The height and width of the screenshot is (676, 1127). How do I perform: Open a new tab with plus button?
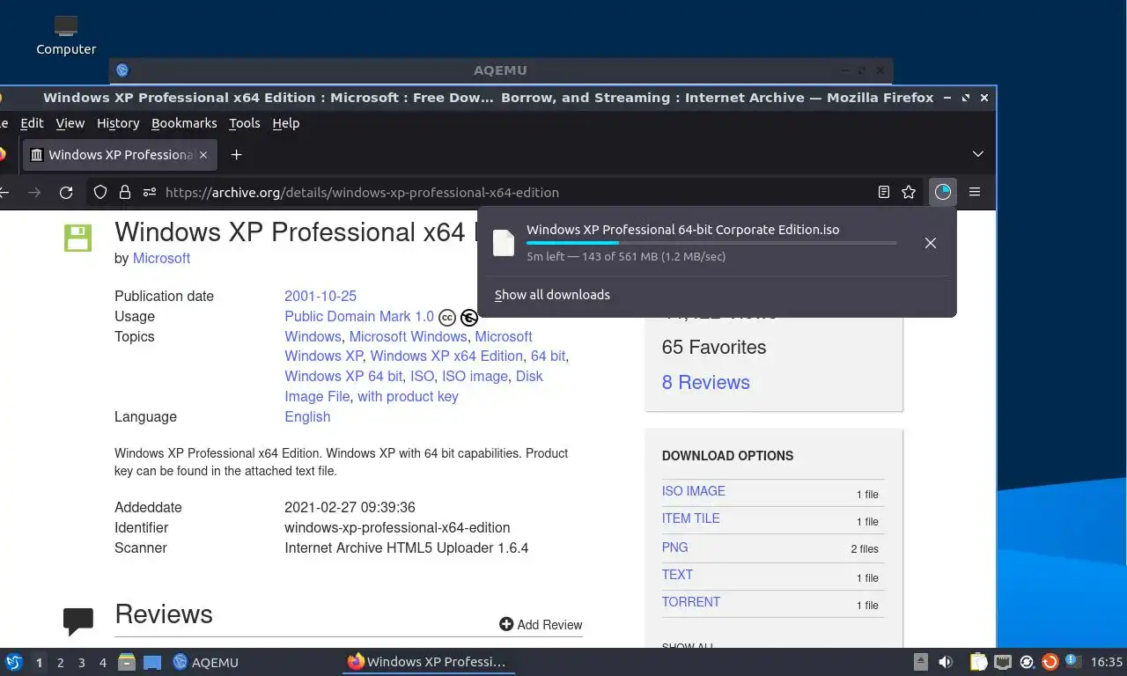click(236, 155)
